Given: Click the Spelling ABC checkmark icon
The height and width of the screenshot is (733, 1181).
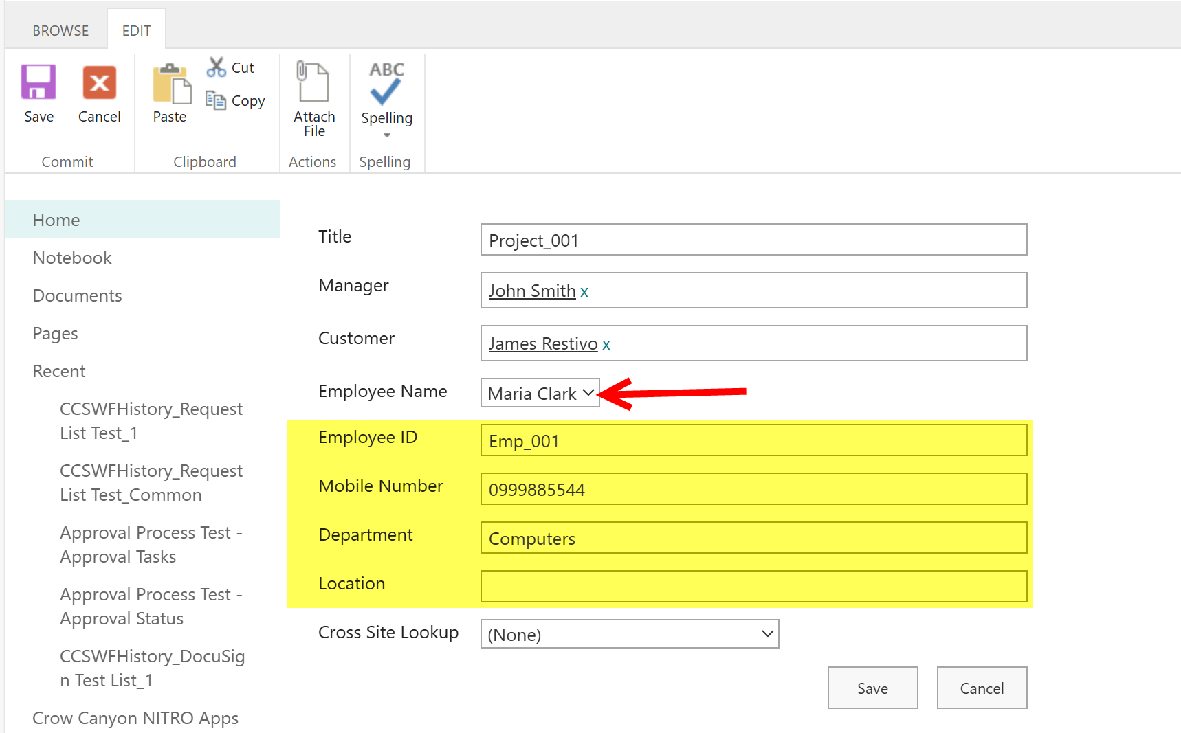Looking at the screenshot, I should point(386,82).
